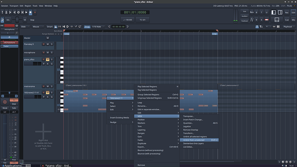
Task: Click the red MIDI activity indicator icon
Action: click(x=266, y=20)
